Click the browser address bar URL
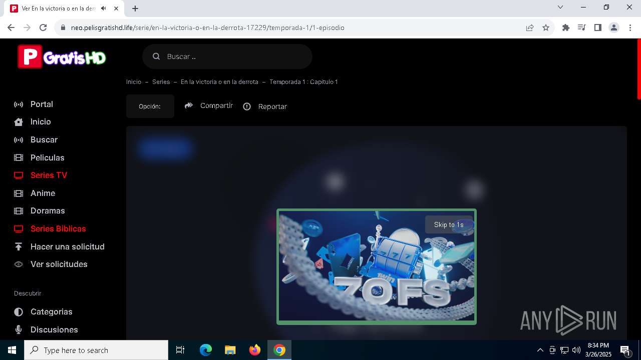Viewport: 641px width, 360px height. click(x=208, y=27)
